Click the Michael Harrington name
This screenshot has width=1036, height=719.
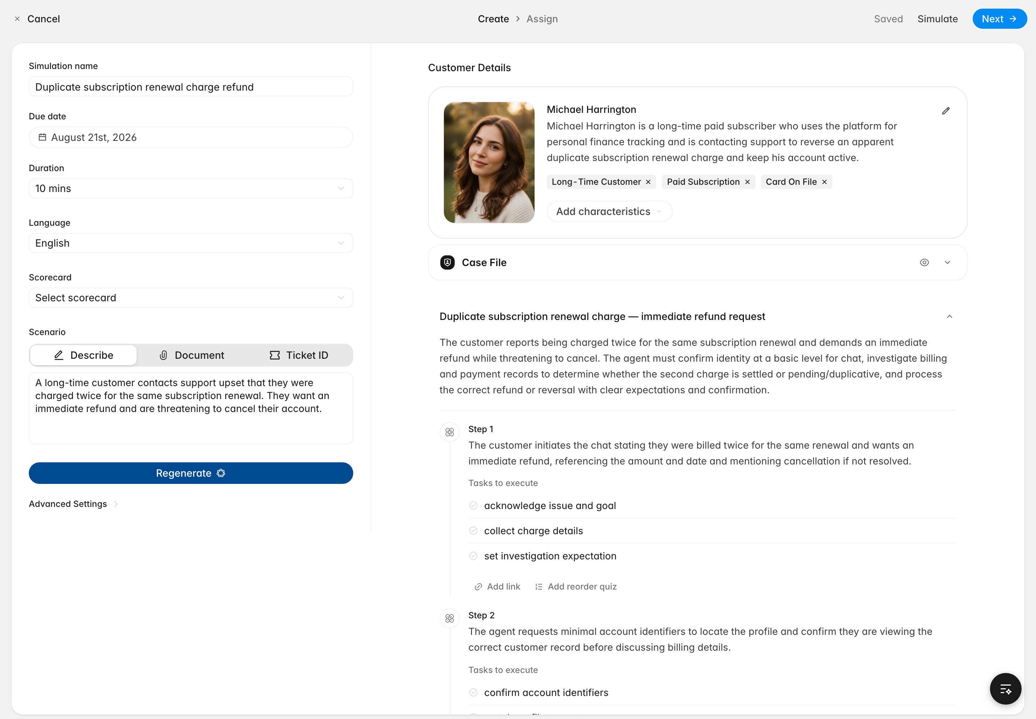[x=591, y=110]
